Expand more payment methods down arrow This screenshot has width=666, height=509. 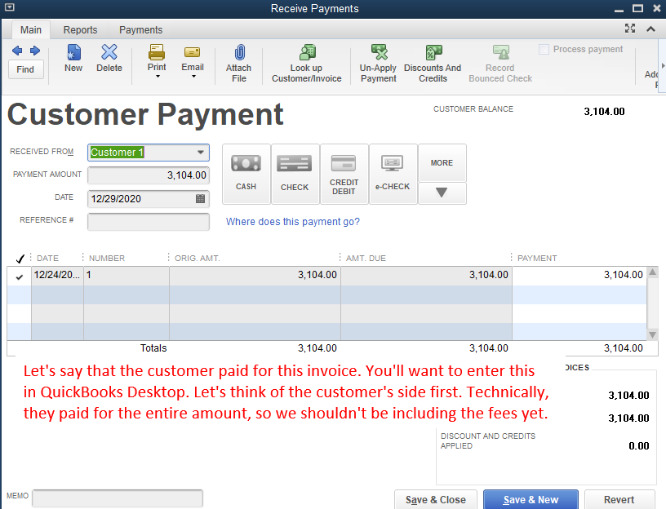(x=442, y=193)
